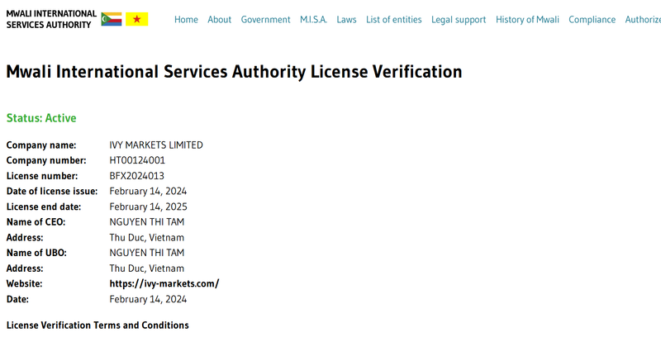Screen dimensions: 661x342
Task: Click the Company name label
Action: [x=41, y=145]
